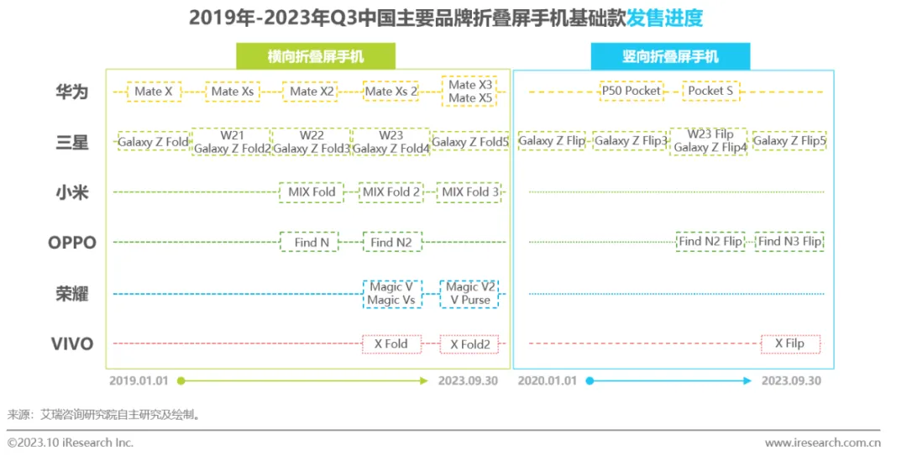This screenshot has height=456, width=907.
Task: Click the P50 Pocket box
Action: [x=631, y=91]
